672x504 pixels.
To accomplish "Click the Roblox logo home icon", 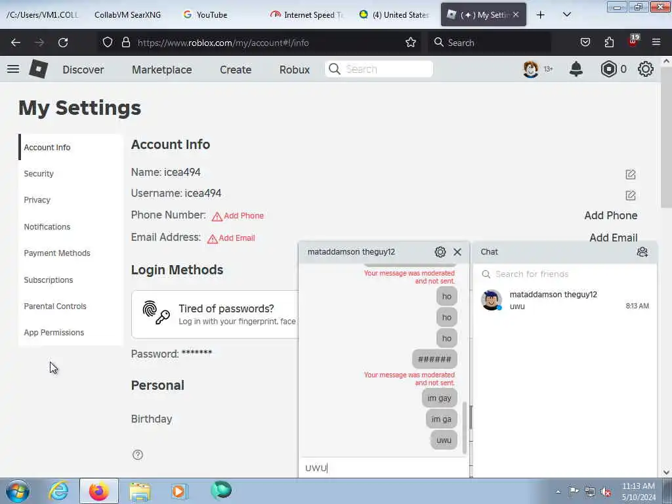I will pos(38,69).
